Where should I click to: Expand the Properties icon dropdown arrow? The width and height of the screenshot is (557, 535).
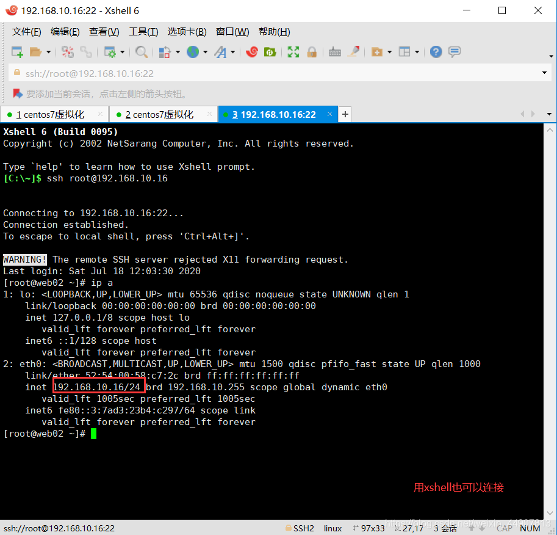(x=123, y=53)
